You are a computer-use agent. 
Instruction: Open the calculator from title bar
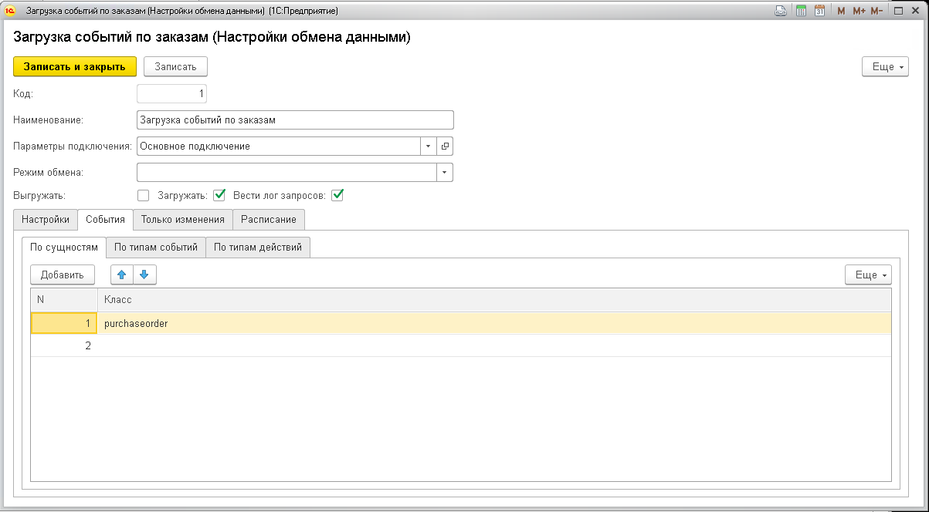(x=801, y=11)
